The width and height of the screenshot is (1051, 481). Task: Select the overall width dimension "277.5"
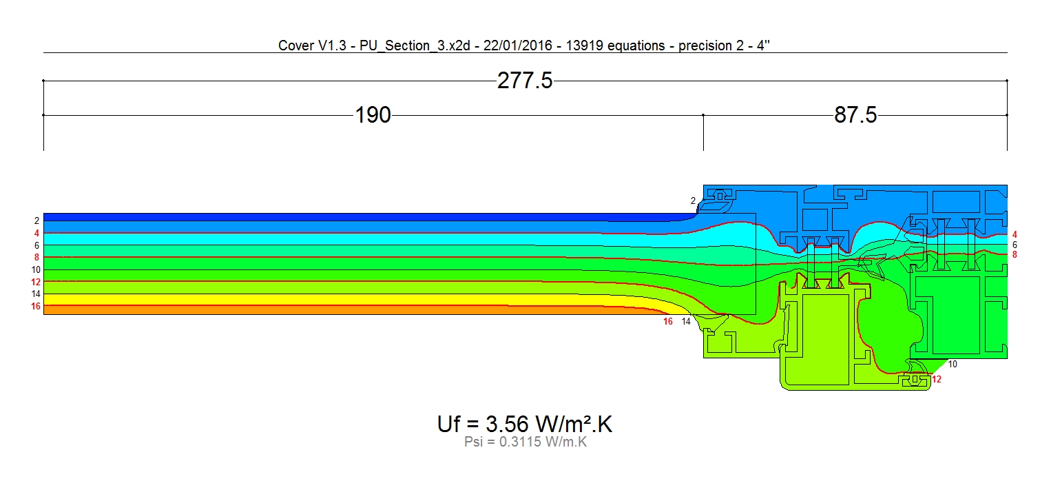(x=525, y=81)
